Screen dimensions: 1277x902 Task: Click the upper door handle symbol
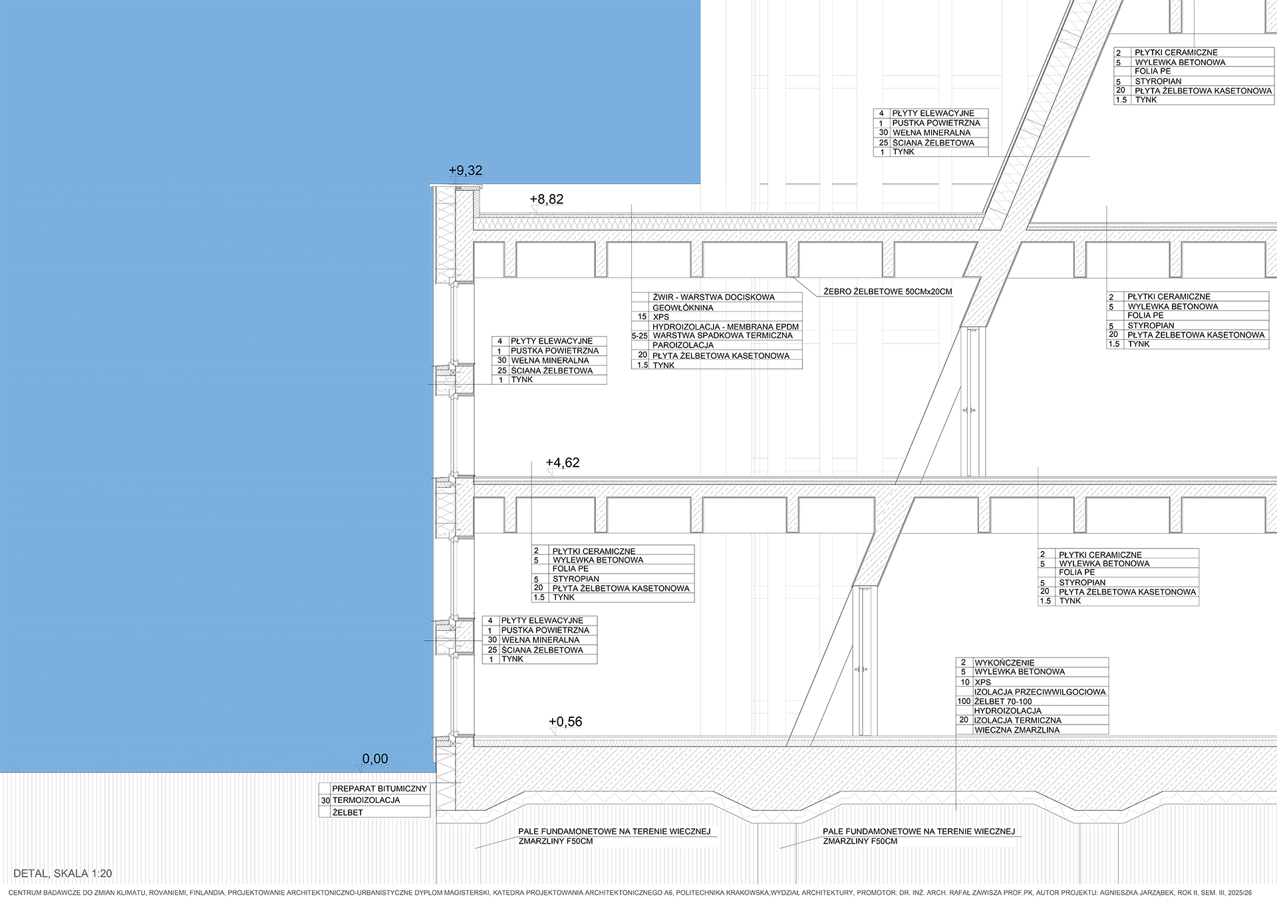pos(970,411)
